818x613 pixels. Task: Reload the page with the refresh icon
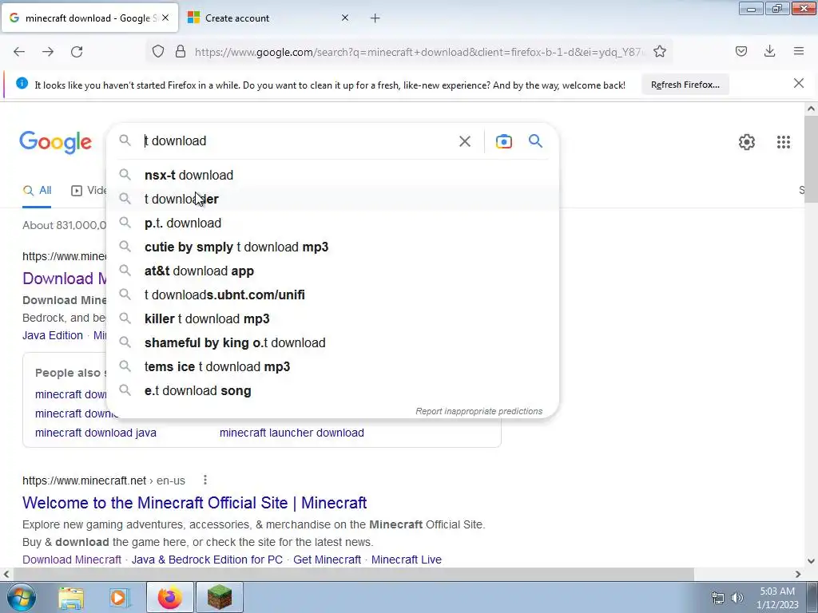pos(77,52)
